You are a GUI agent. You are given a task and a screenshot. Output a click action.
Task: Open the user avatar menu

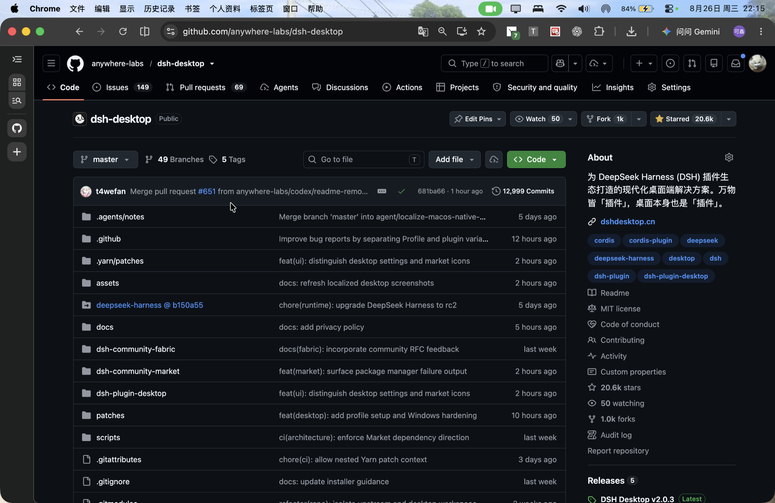(x=757, y=63)
